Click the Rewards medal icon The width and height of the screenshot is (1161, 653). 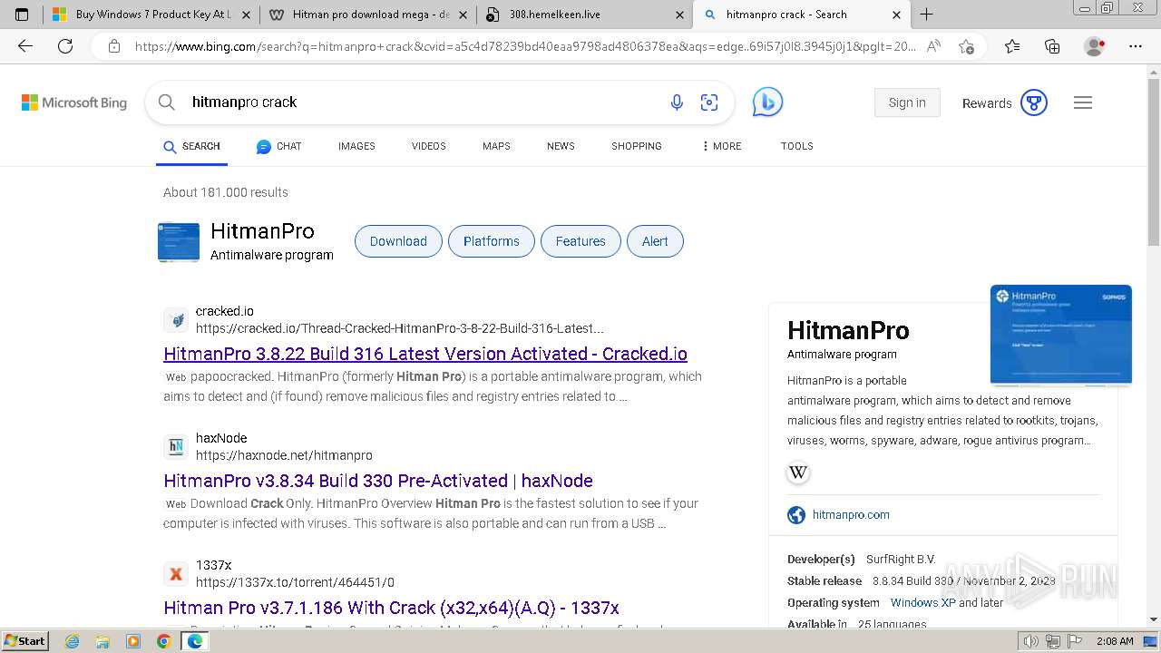(x=1034, y=102)
